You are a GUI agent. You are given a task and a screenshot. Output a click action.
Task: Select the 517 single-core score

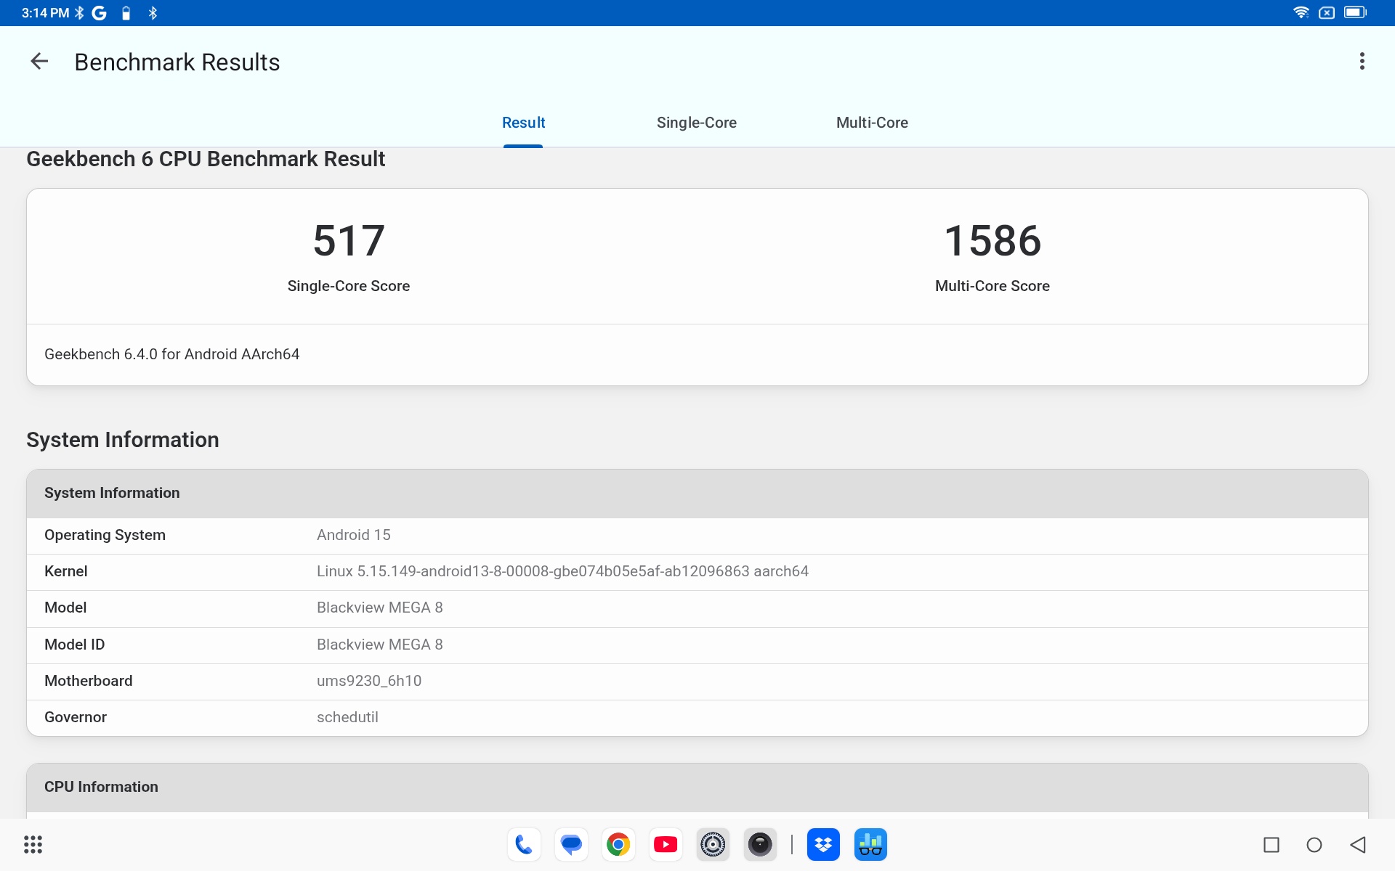click(349, 241)
